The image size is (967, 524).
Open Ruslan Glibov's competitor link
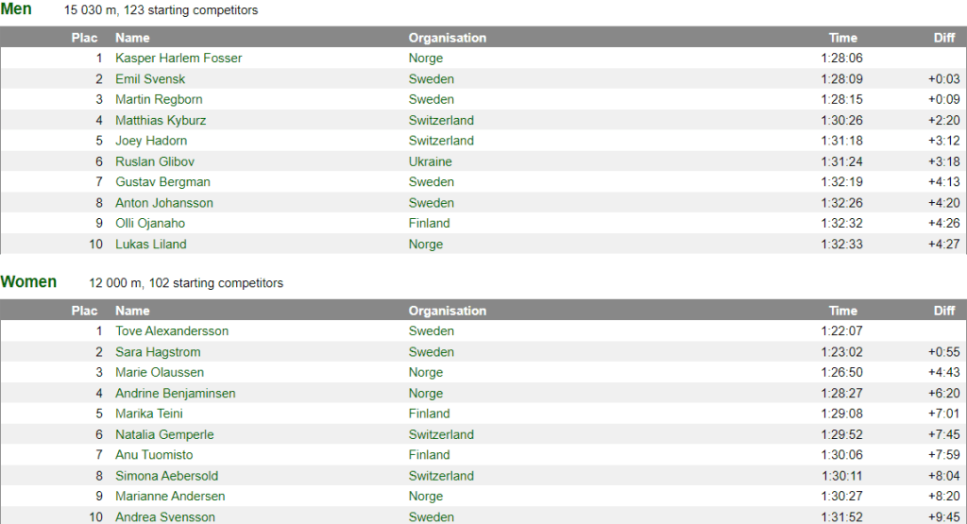155,161
